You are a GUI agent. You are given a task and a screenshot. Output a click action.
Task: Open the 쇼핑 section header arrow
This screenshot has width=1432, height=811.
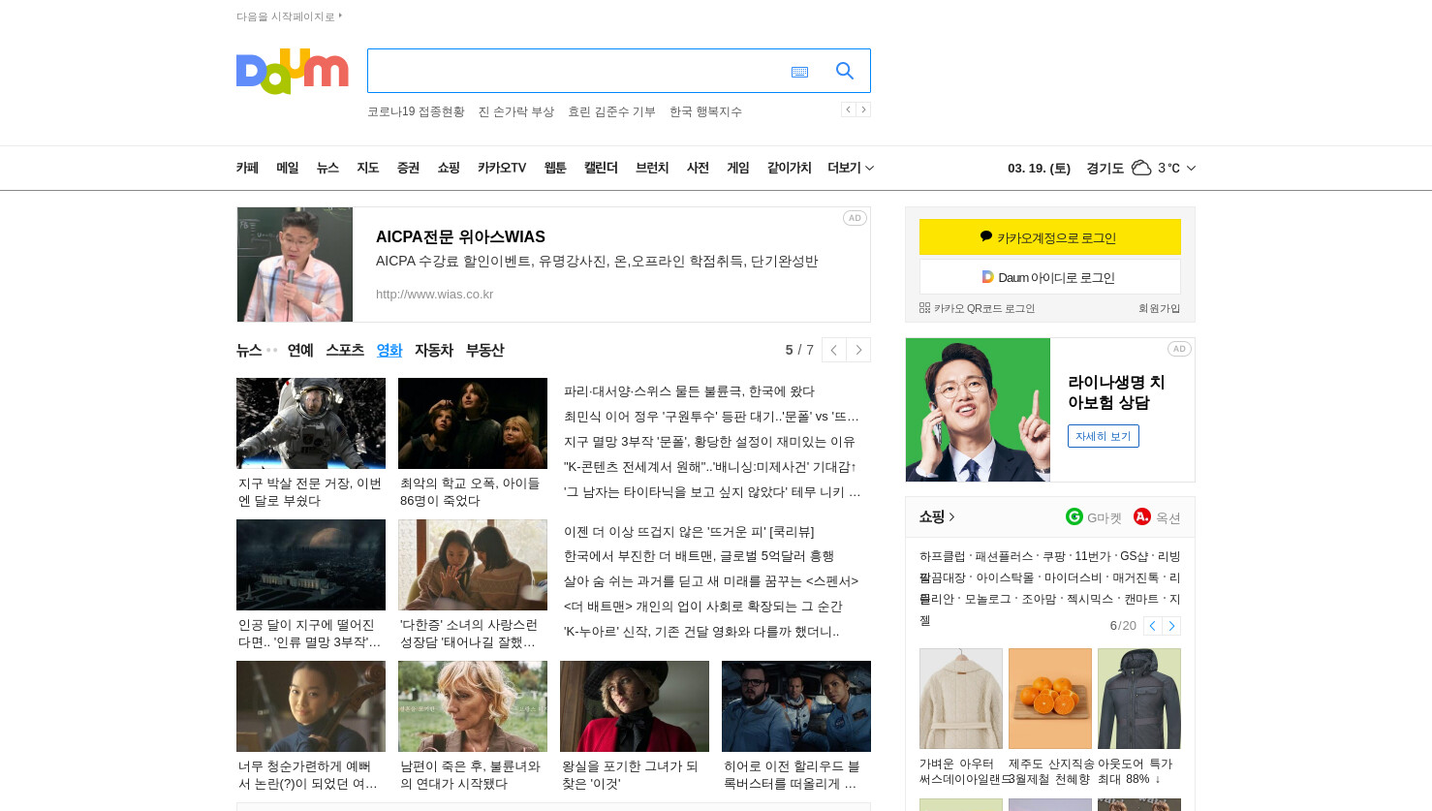coord(951,516)
